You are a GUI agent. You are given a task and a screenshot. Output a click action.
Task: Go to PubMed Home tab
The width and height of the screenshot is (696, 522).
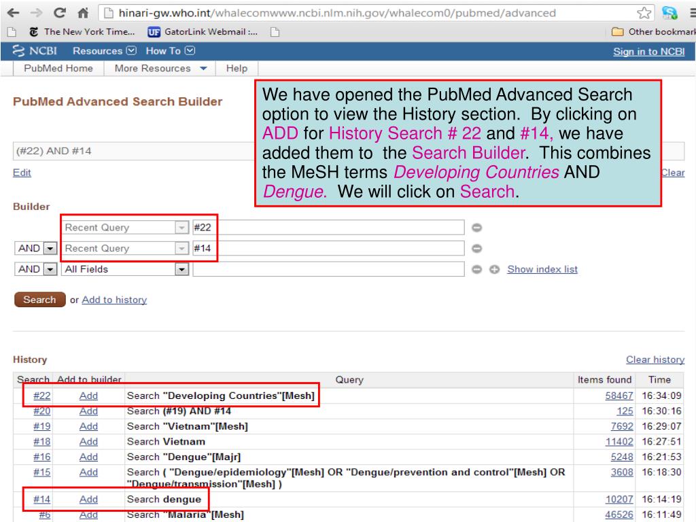point(58,69)
